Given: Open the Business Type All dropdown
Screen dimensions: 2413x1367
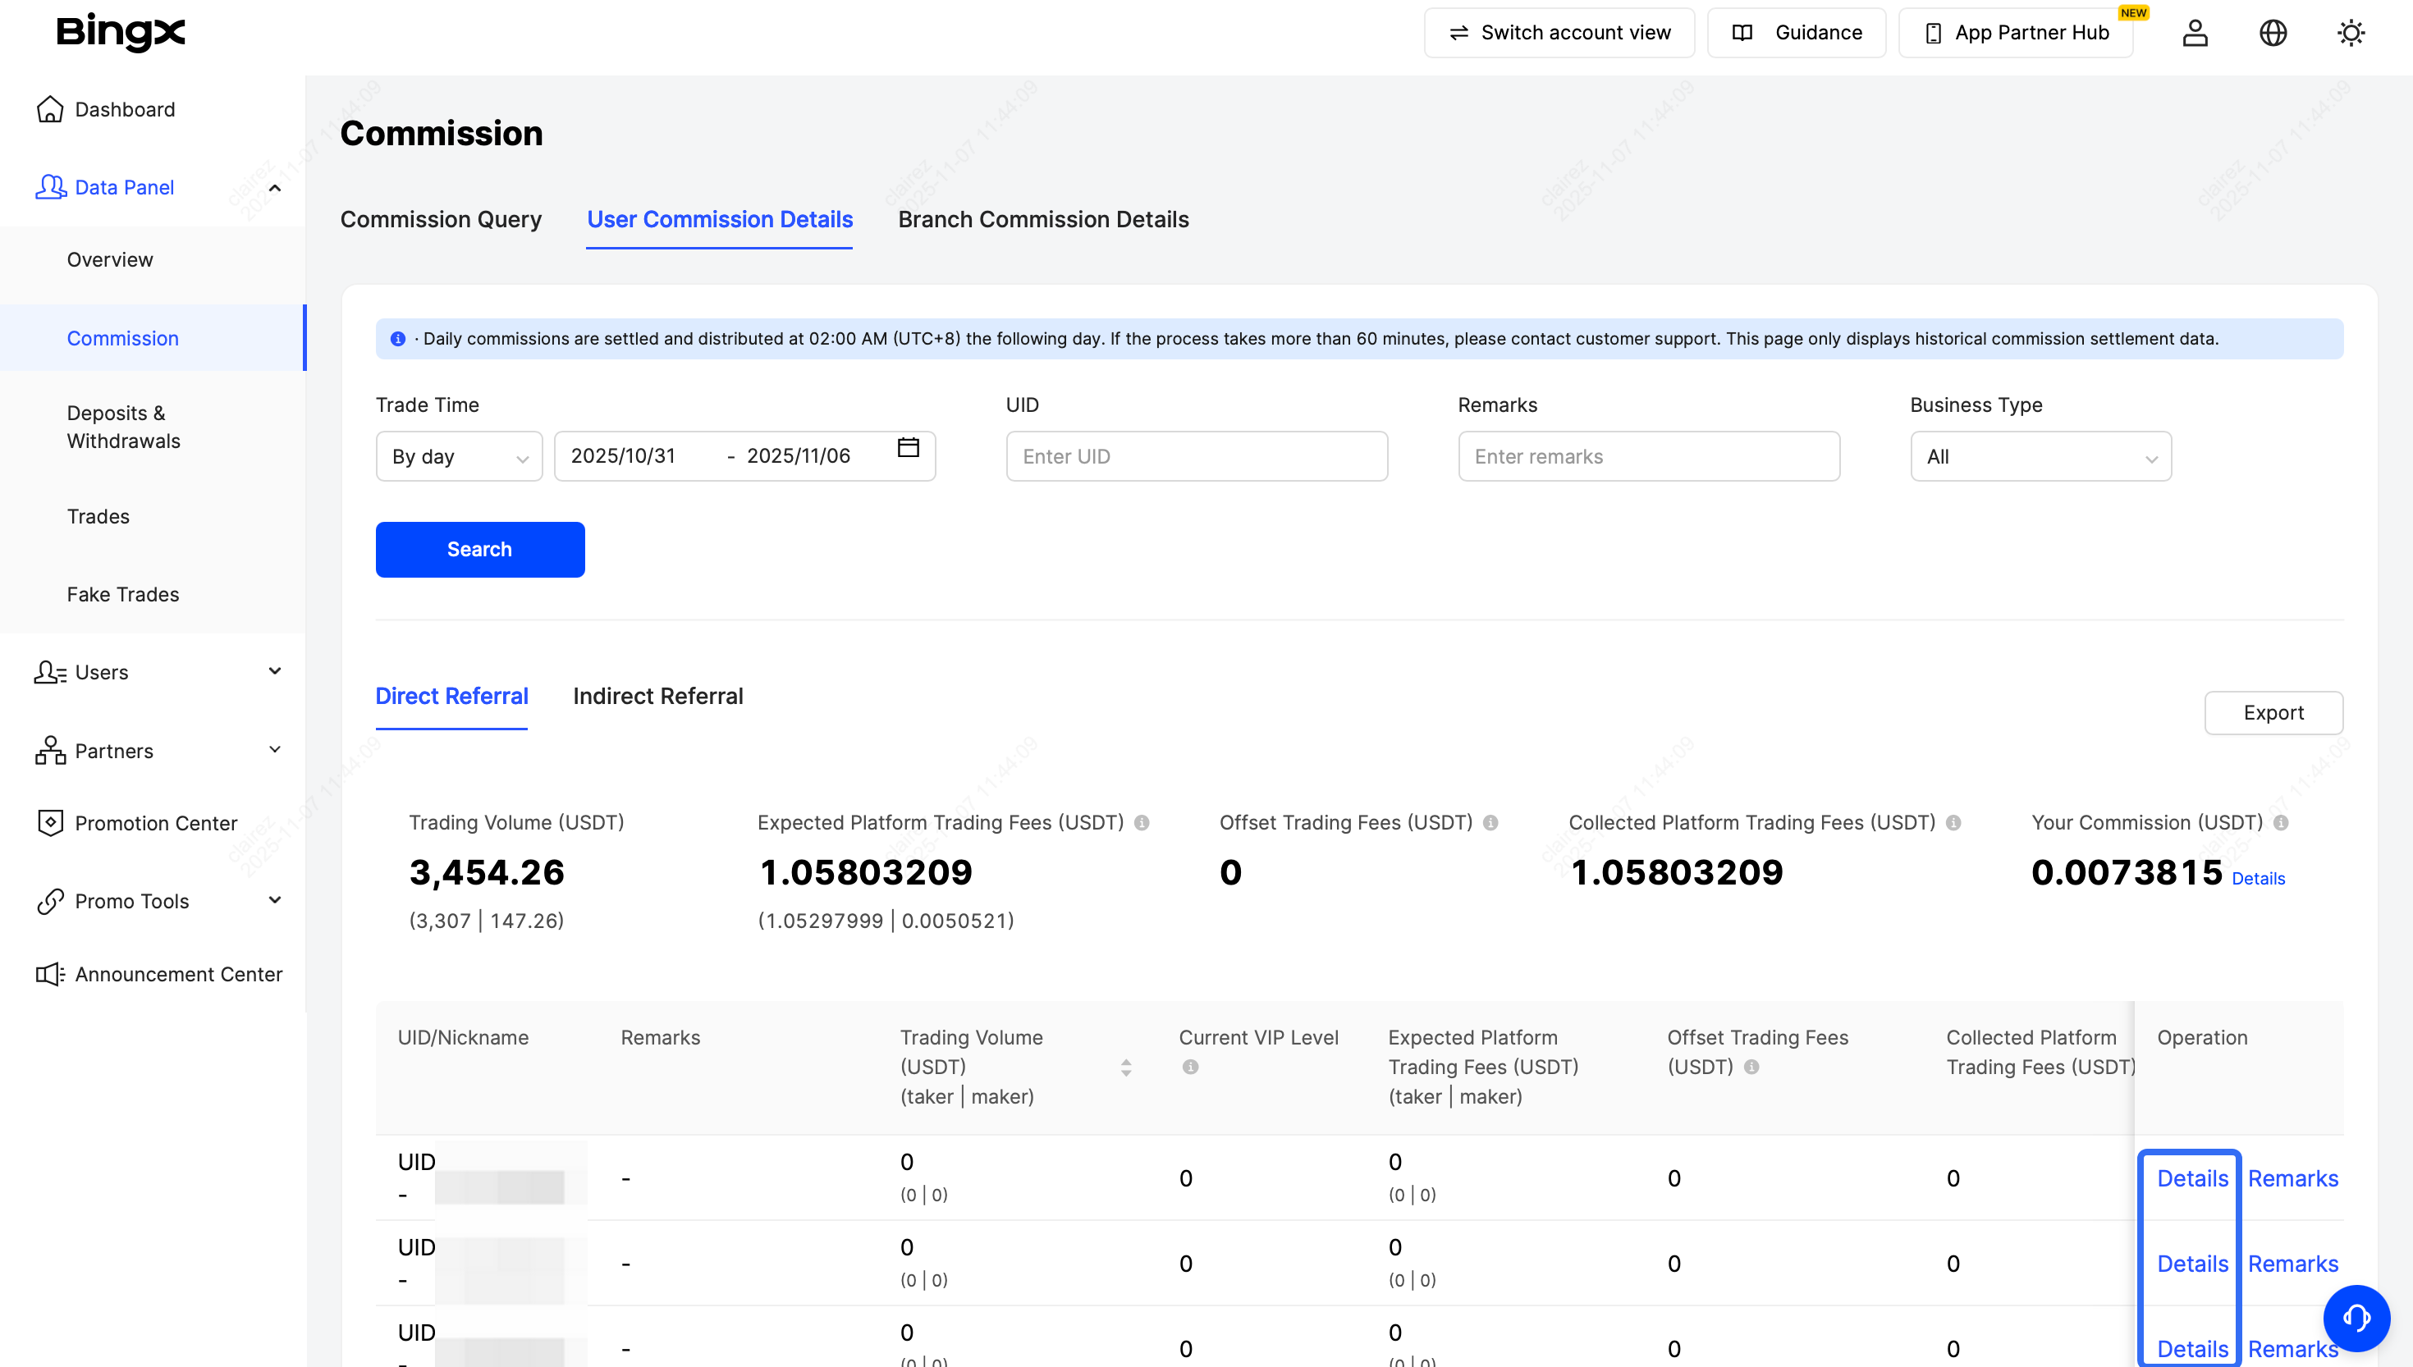Looking at the screenshot, I should pyautogui.click(x=2040, y=456).
